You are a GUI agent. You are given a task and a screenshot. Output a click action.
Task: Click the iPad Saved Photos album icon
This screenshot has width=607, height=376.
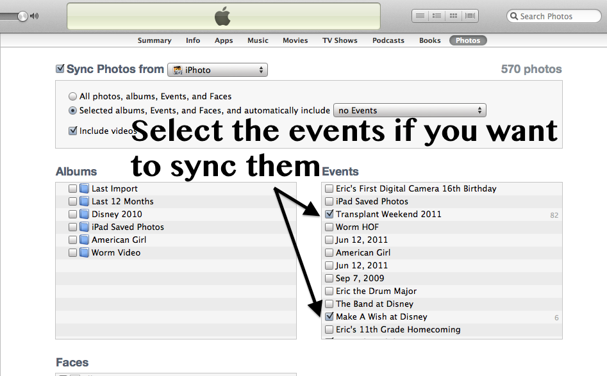pyautogui.click(x=84, y=227)
